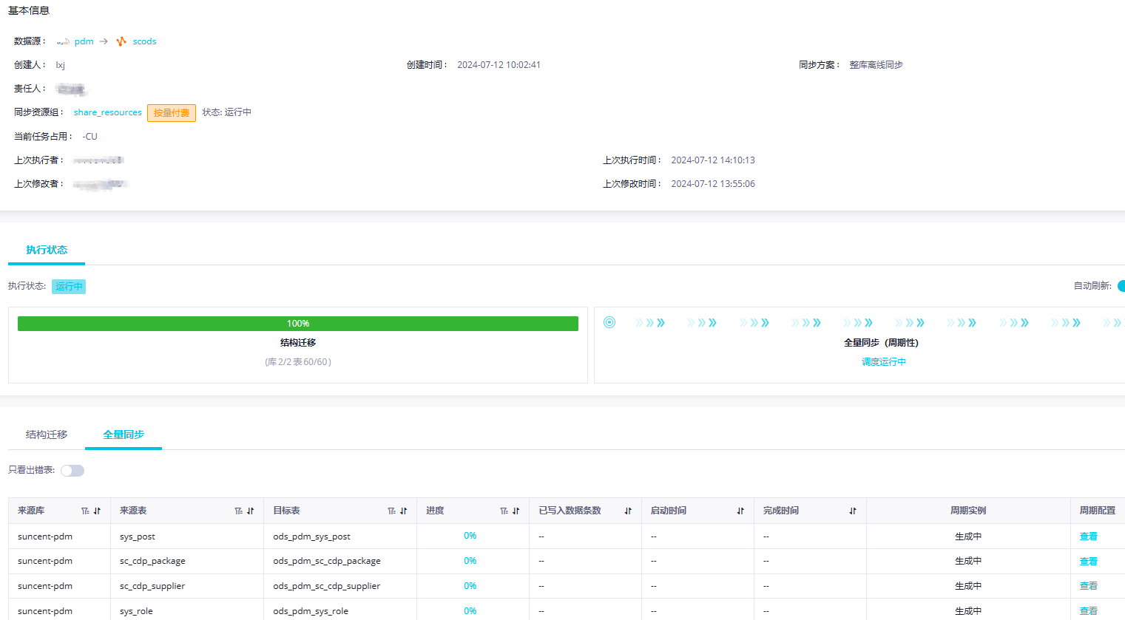
Task: Click the 100% 结构迁移 progress bar
Action: click(x=298, y=324)
